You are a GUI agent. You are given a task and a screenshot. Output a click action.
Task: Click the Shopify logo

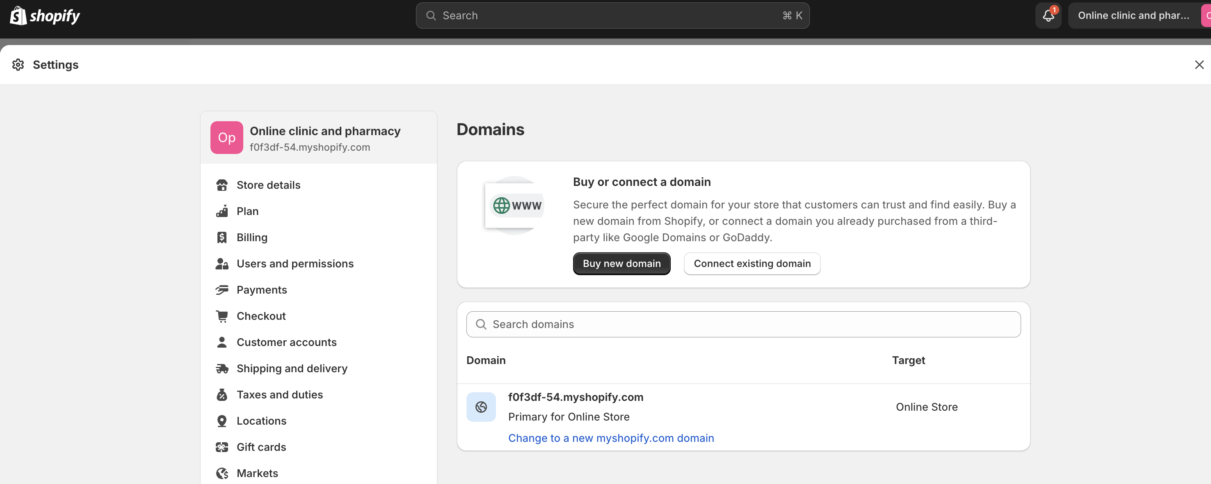coord(45,15)
